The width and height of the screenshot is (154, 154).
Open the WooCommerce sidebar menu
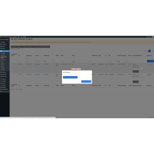point(5,51)
